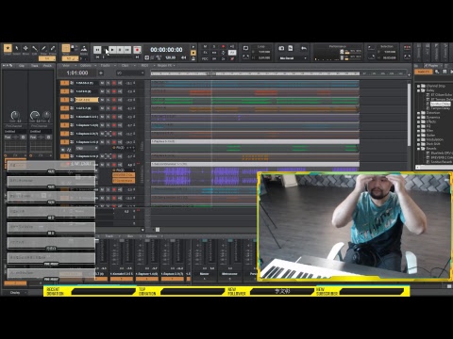453x339 pixels.
Task: Toggle the Snap to Grid button
Action: 66,48
